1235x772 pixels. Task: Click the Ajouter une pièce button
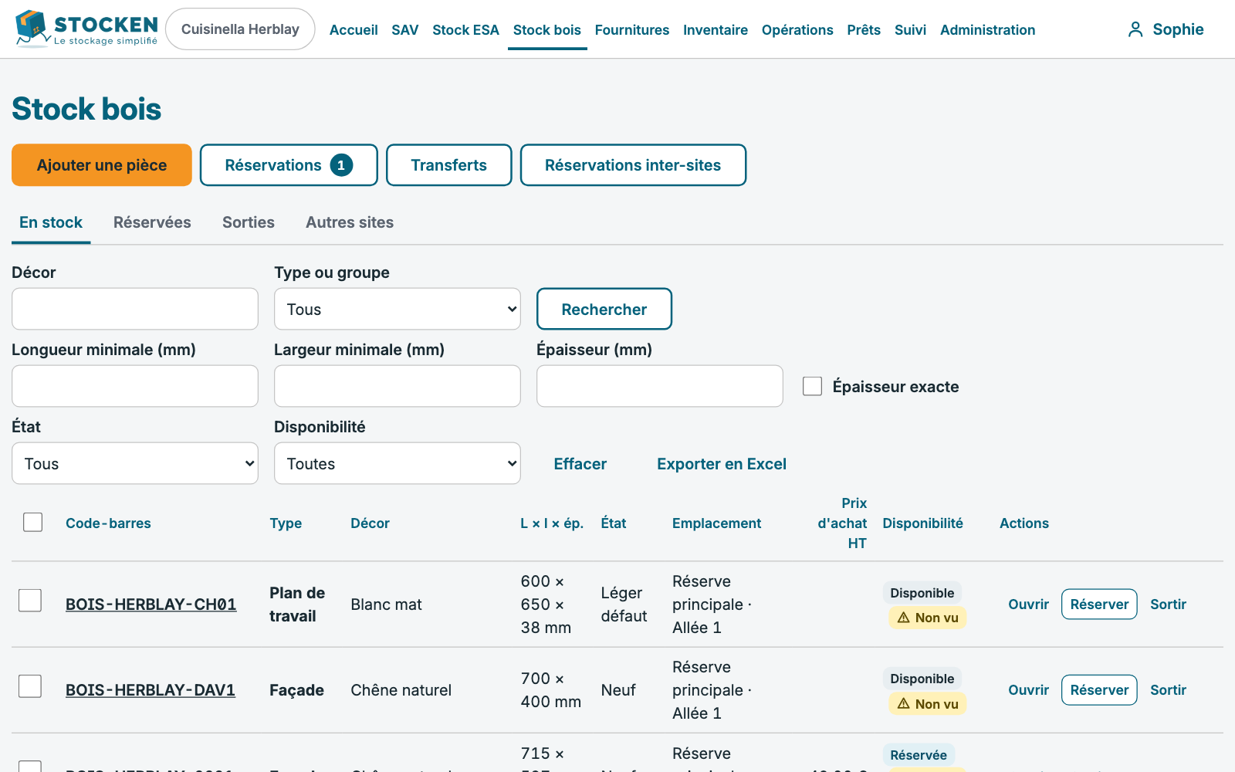coord(102,165)
